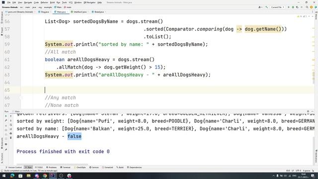This screenshot has width=318, height=179.
Task: Open Microsoft Edge from taskbar
Action: tap(12, 176)
